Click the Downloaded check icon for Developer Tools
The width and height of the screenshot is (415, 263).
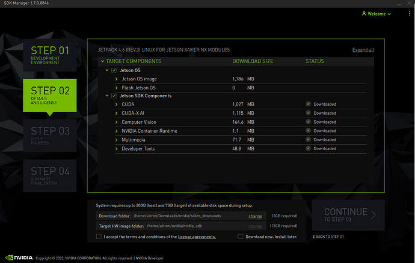click(308, 148)
